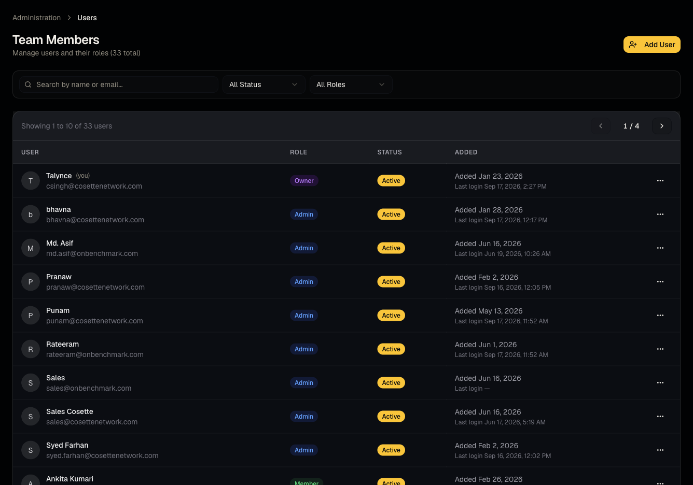Screen dimensions: 693x485
Task: Click the name Syed Farhan
Action: 67,445
